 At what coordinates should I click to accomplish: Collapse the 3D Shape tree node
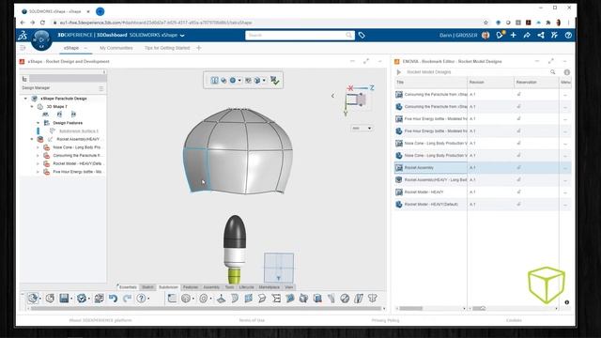coord(32,106)
